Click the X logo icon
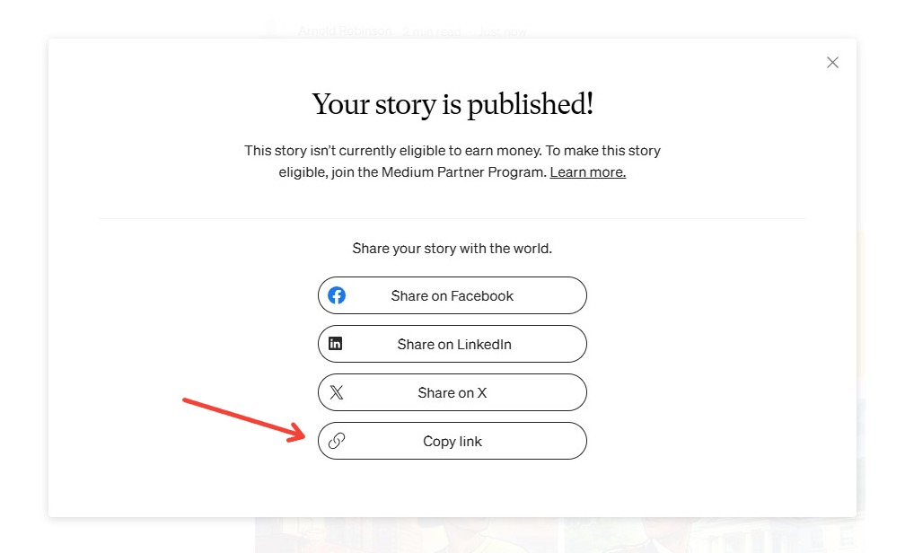The image size is (905, 553). pyautogui.click(x=337, y=392)
